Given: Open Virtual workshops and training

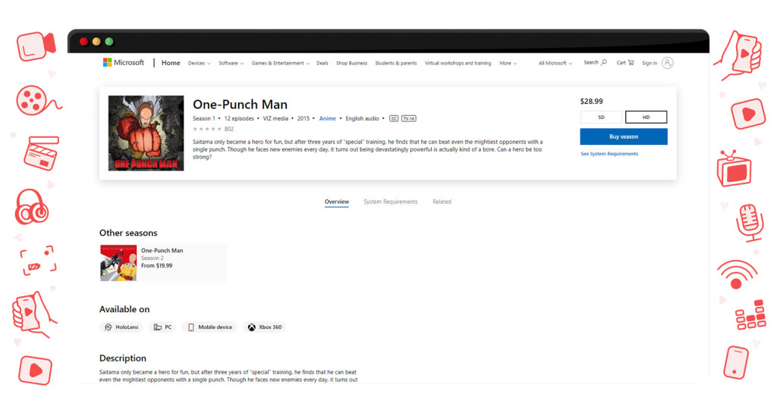Looking at the screenshot, I should point(458,63).
